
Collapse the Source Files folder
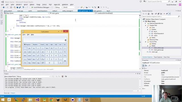(146, 42)
